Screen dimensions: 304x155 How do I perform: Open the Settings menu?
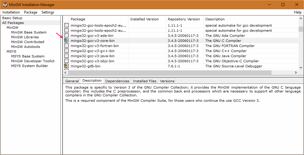pos(48,12)
